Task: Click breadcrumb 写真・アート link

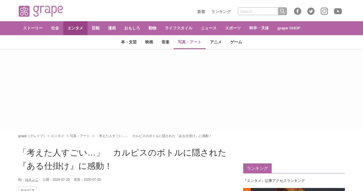Action: click(x=80, y=136)
